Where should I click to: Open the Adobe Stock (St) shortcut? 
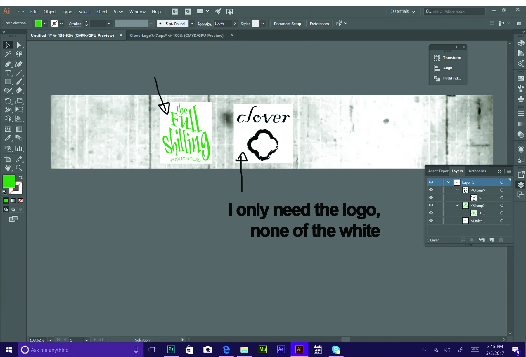pyautogui.click(x=188, y=12)
